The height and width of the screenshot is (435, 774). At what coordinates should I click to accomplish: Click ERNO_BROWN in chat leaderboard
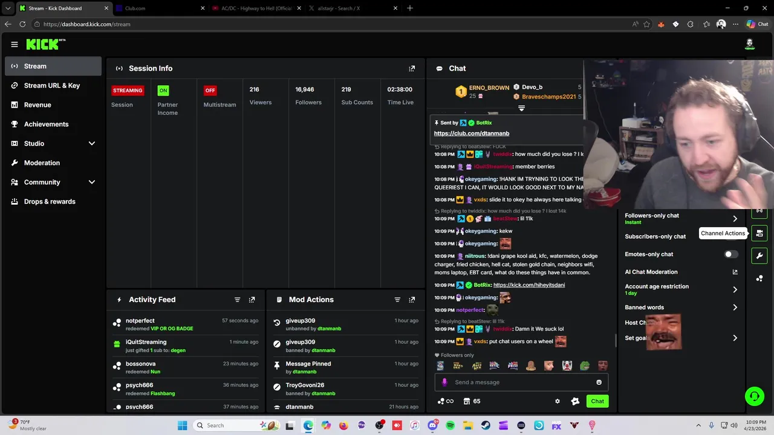pyautogui.click(x=489, y=88)
